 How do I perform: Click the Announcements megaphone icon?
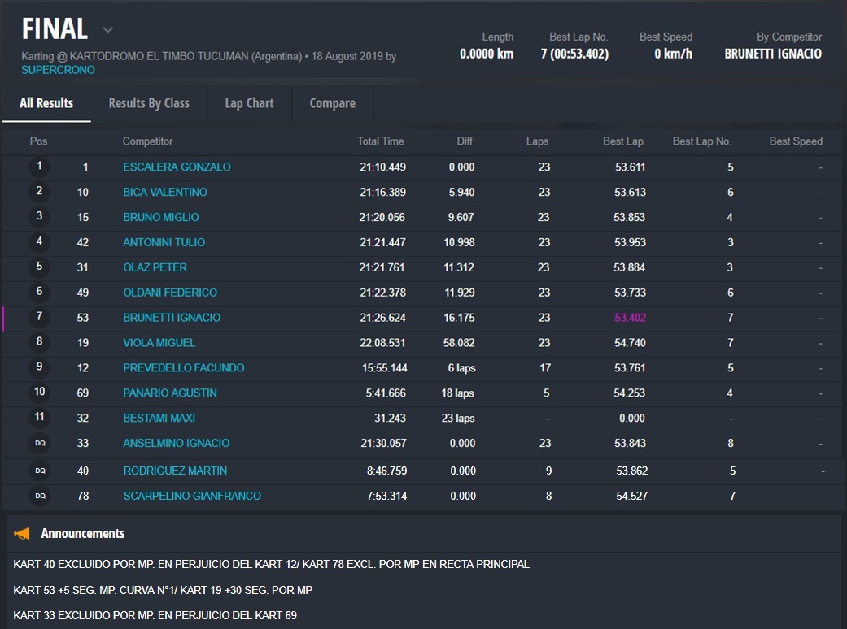(x=22, y=534)
